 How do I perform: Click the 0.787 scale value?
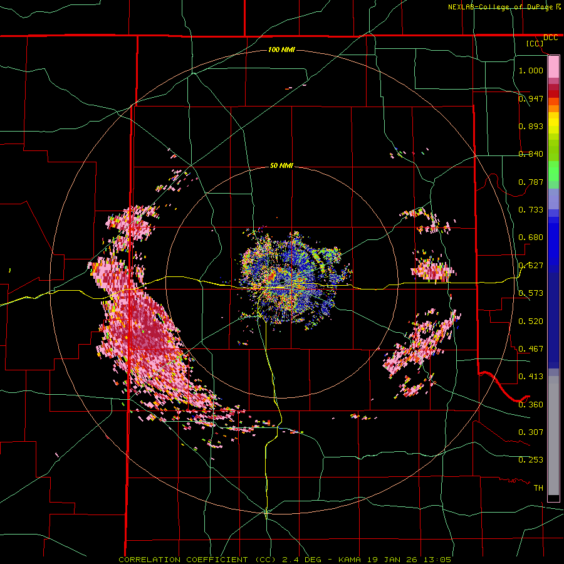(531, 182)
